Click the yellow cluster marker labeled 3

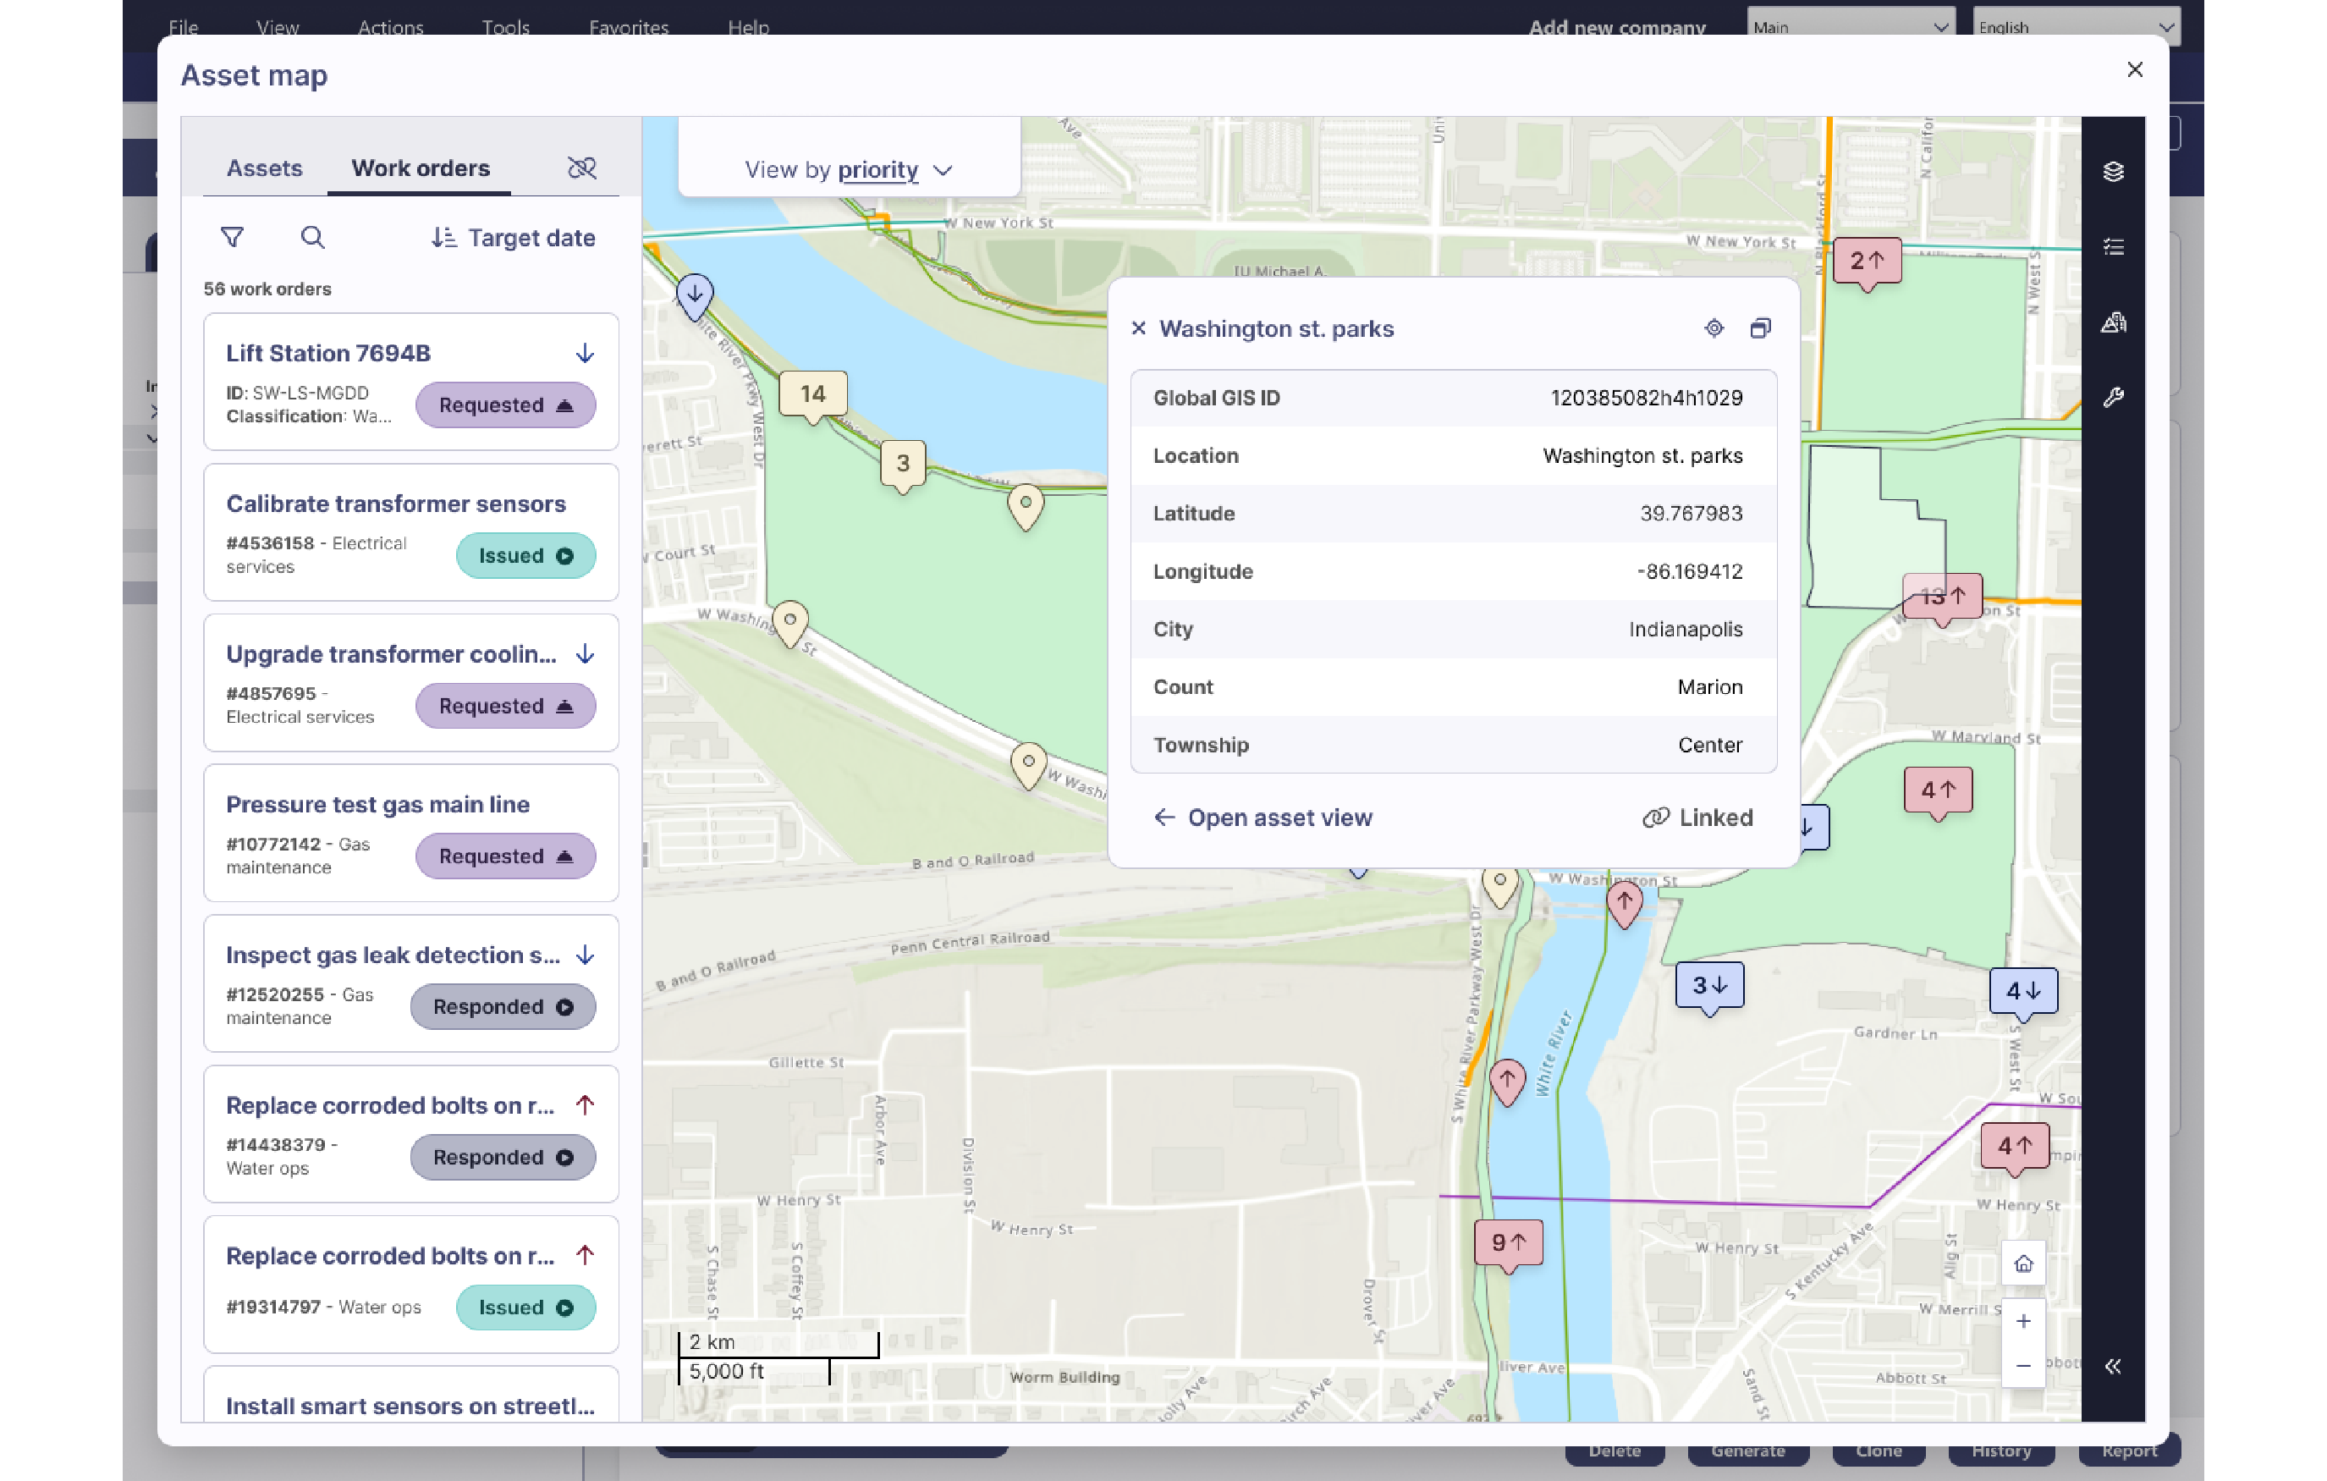[x=903, y=464]
